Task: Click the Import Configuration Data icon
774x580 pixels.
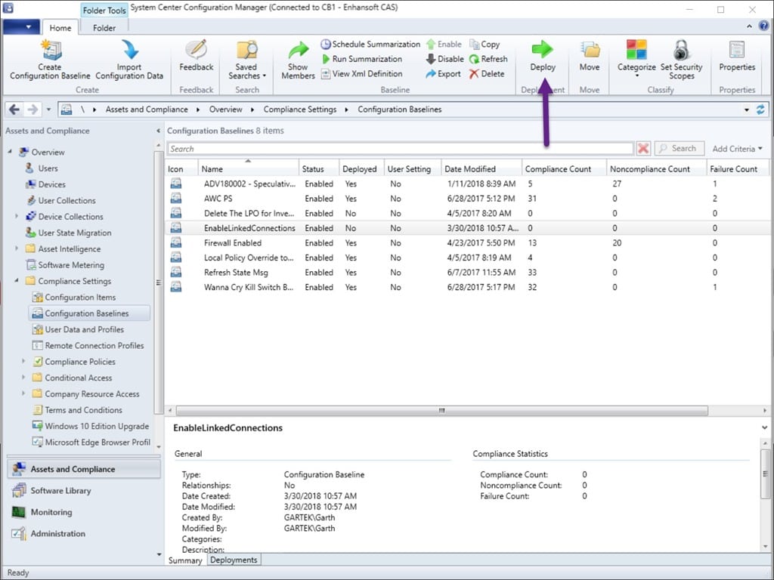Action: [x=130, y=51]
